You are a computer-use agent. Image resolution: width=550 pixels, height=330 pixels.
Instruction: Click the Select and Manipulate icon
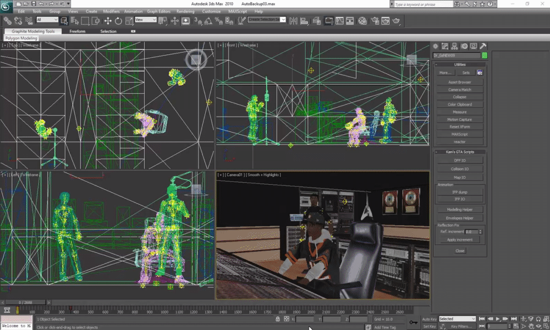click(175, 21)
